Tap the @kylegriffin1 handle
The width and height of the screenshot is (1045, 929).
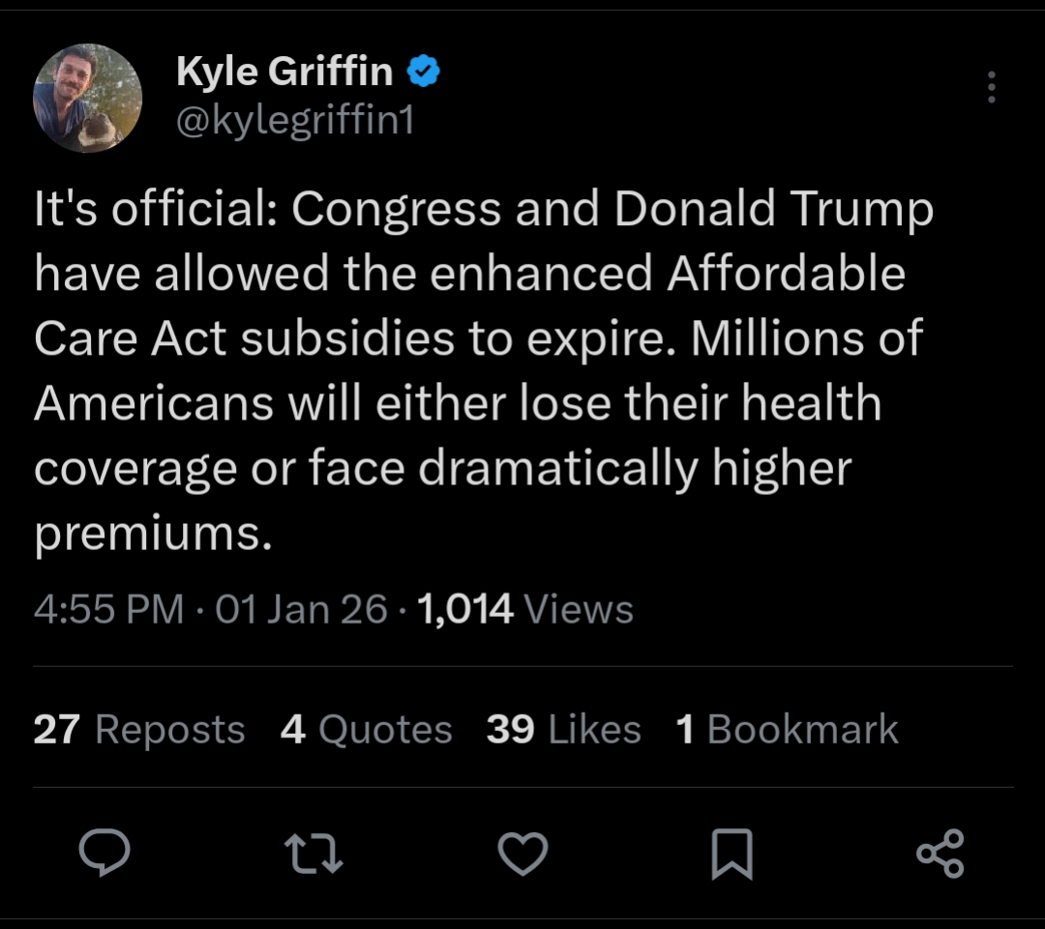pos(295,120)
